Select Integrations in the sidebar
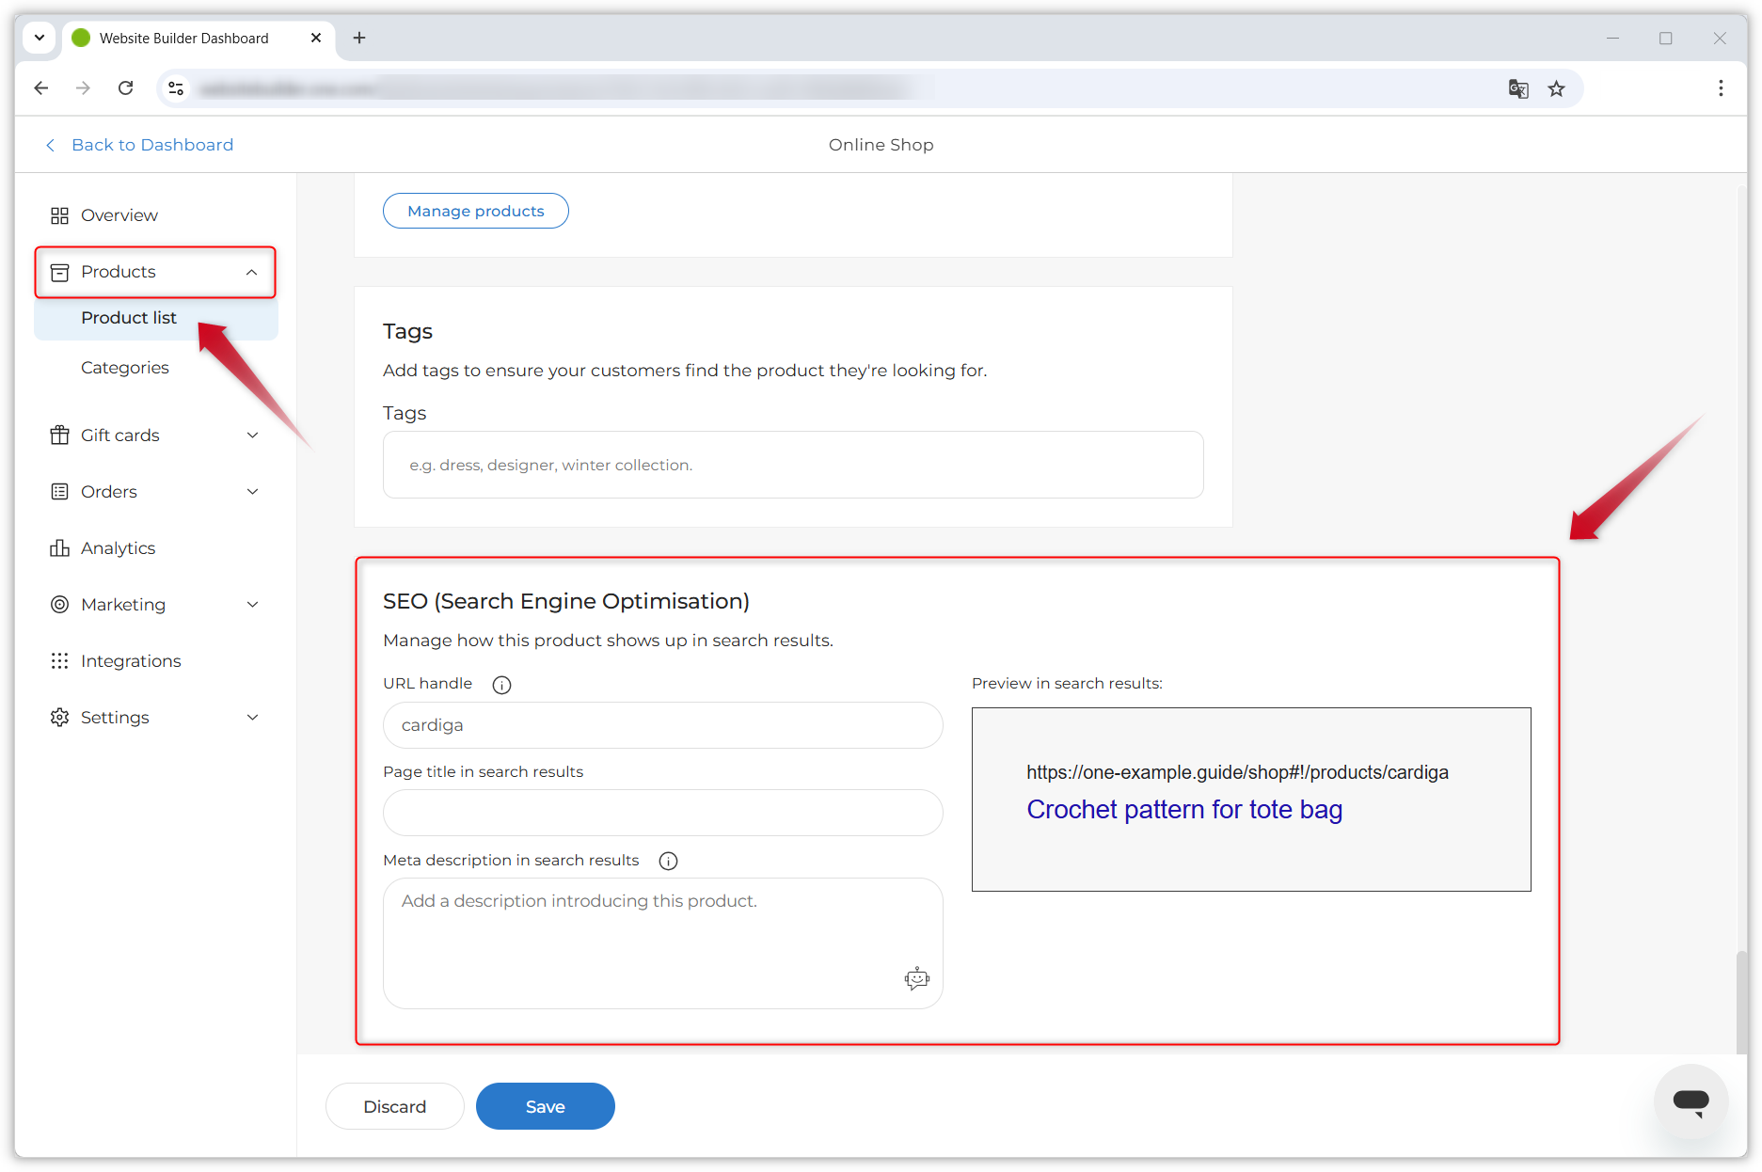The width and height of the screenshot is (1762, 1172). pyautogui.click(x=131, y=661)
